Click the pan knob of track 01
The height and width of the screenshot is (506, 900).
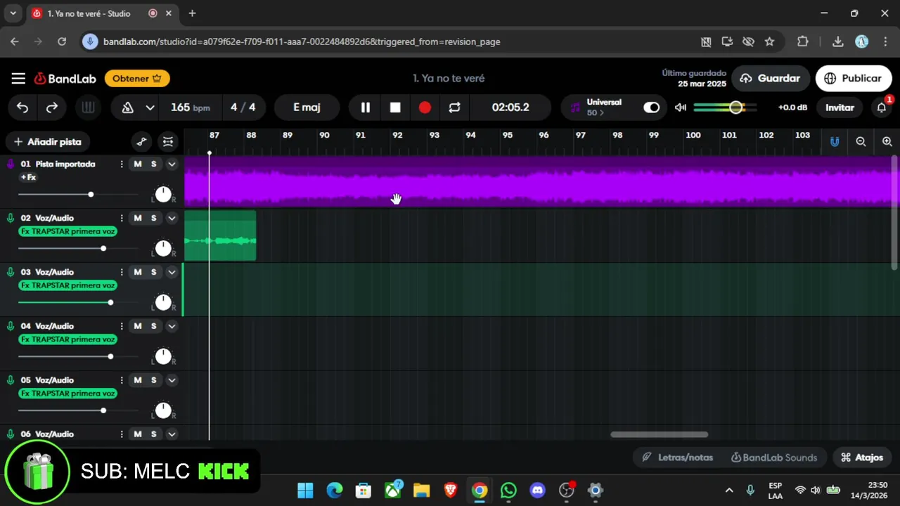tap(163, 195)
